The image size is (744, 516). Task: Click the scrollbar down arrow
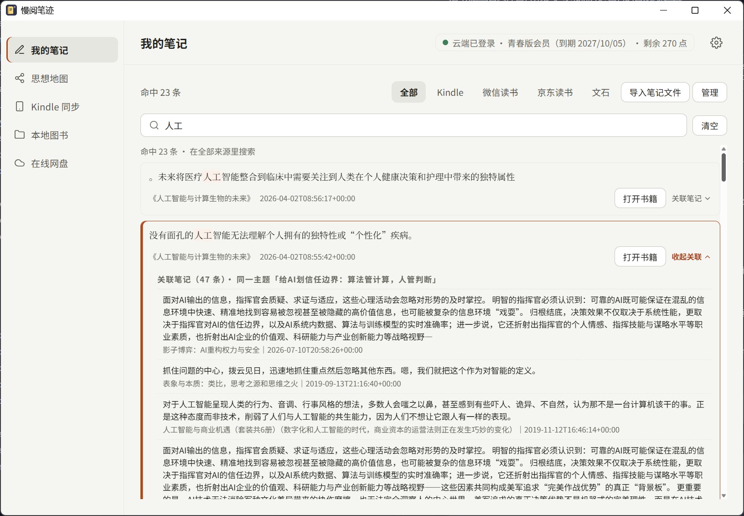[723, 495]
